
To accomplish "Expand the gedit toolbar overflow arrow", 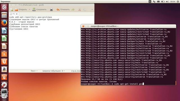I will click(92, 10).
